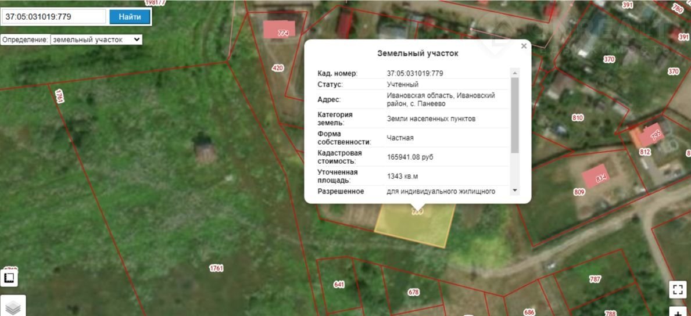
Task: Click the popup scrollbar thumb
Action: [x=514, y=115]
